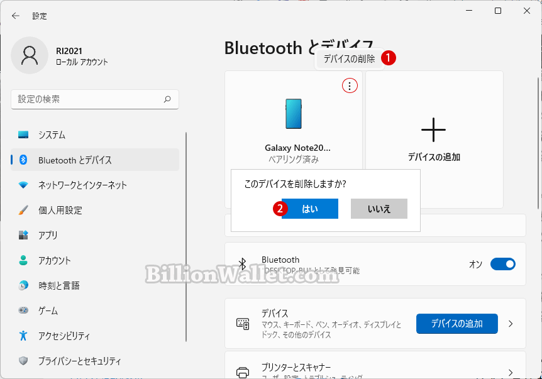Screen dimensions: 542x379
Task: Click the Galaxy Note20... device name
Action: click(x=297, y=148)
